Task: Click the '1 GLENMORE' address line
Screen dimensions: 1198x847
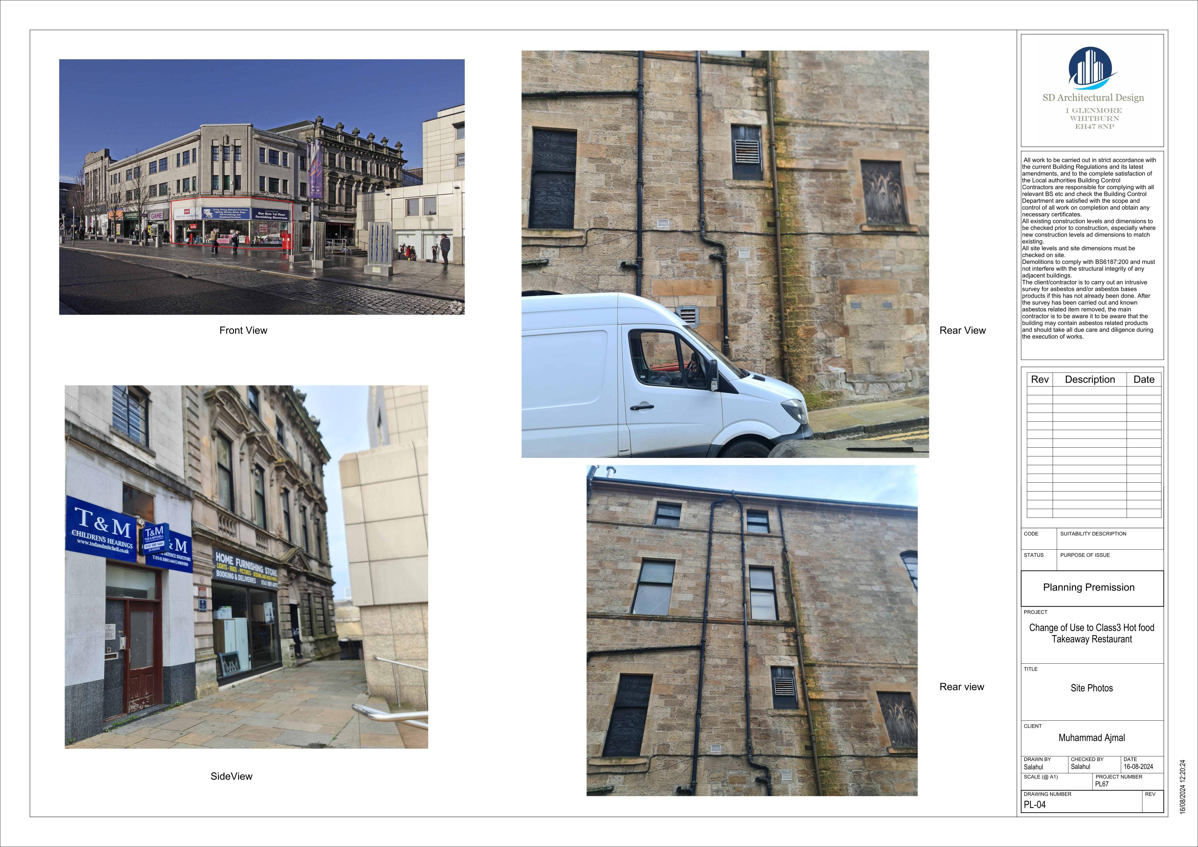Action: (1094, 111)
